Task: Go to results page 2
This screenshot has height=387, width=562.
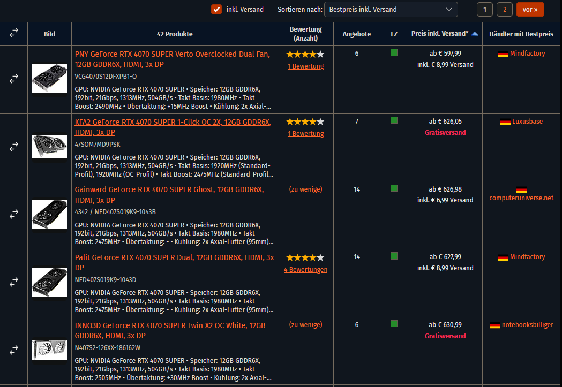Action: click(504, 9)
